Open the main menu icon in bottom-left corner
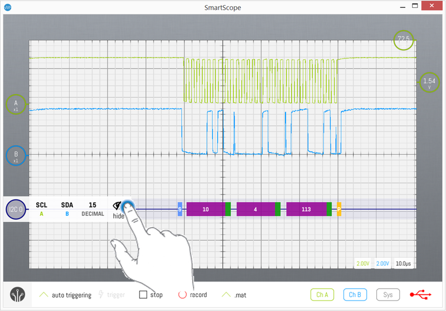Image resolution: width=446 pixels, height=311 pixels. coord(17,295)
